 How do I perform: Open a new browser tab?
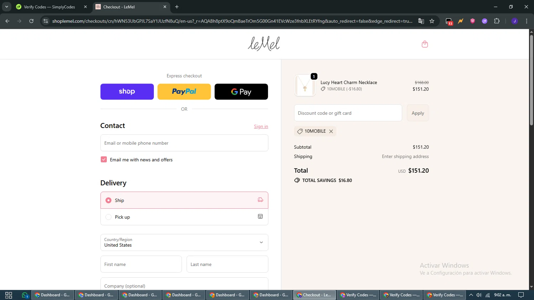[177, 7]
